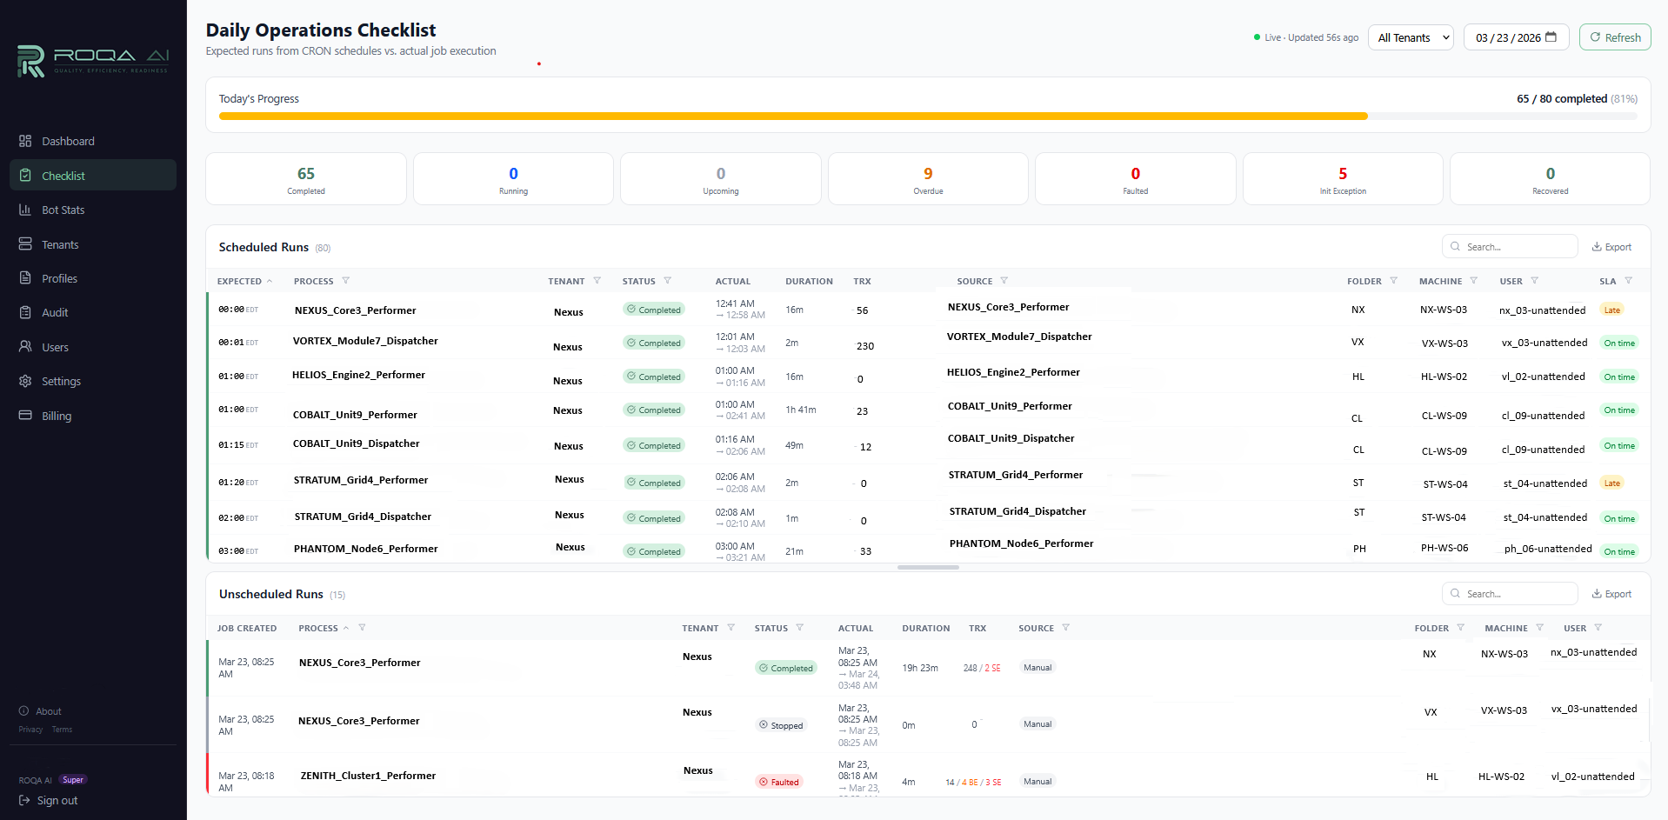Image resolution: width=1668 pixels, height=820 pixels.
Task: Open the Dashboard sidebar icon
Action: (x=26, y=141)
